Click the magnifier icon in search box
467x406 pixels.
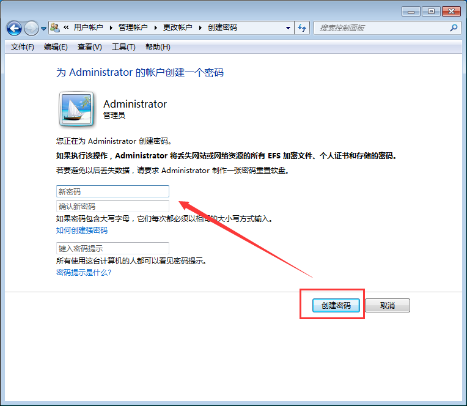(x=454, y=28)
